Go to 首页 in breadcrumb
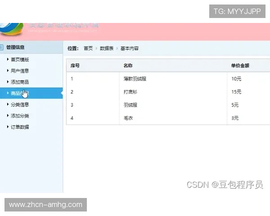Viewport: 270px width, 216px height. (88, 49)
